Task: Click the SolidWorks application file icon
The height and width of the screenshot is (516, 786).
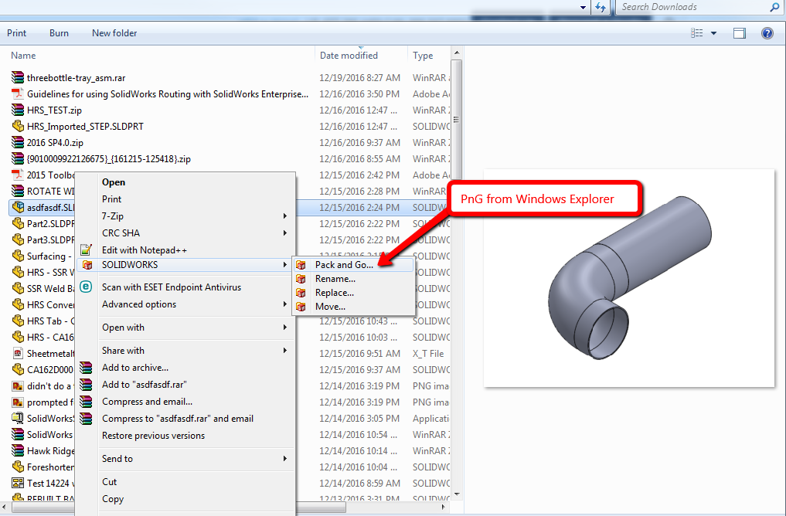Action: (x=18, y=418)
